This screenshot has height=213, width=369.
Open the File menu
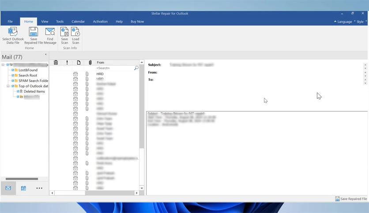coord(10,22)
